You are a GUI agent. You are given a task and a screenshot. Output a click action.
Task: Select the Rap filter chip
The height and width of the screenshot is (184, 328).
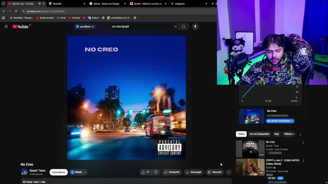277,134
